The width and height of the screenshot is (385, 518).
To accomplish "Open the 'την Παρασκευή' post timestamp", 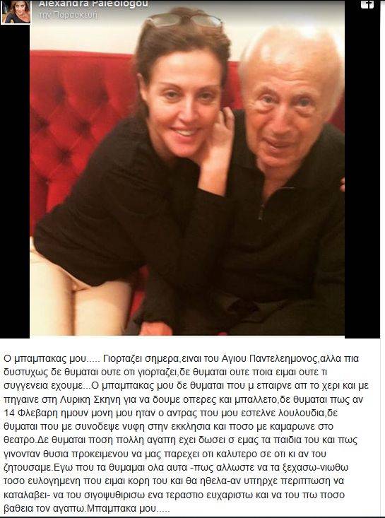I will (68, 16).
